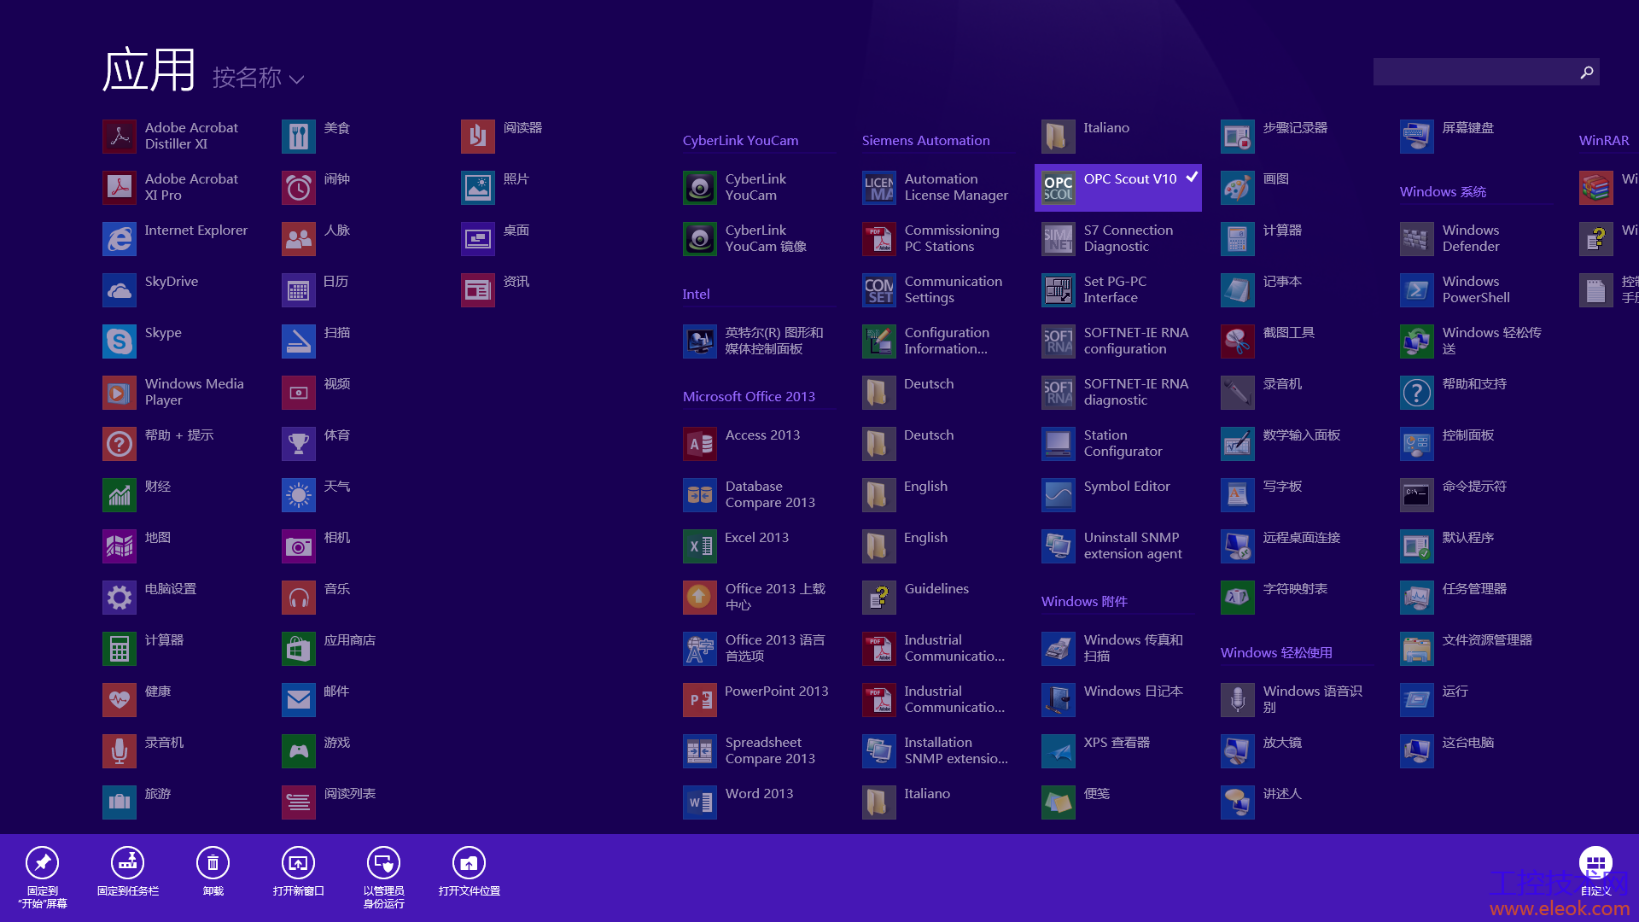Open the 应用商店 store tile
This screenshot has width=1639, height=922.
point(299,649)
